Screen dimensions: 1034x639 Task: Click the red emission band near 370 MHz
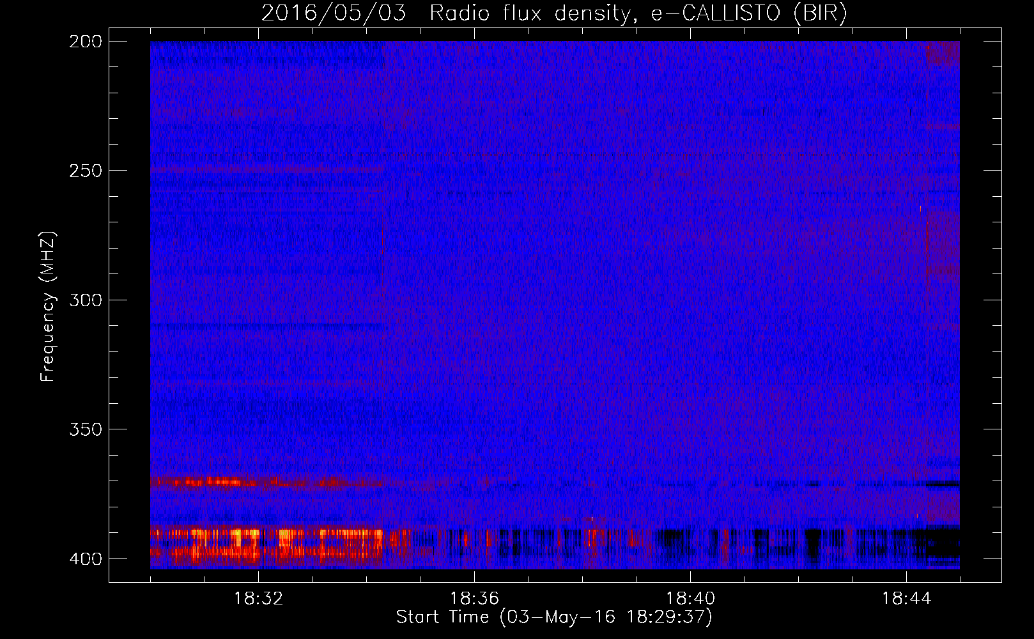click(x=266, y=482)
